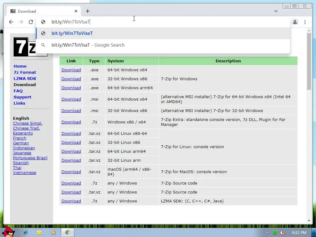Switch language to French
316x237 pixels.
click(19, 138)
